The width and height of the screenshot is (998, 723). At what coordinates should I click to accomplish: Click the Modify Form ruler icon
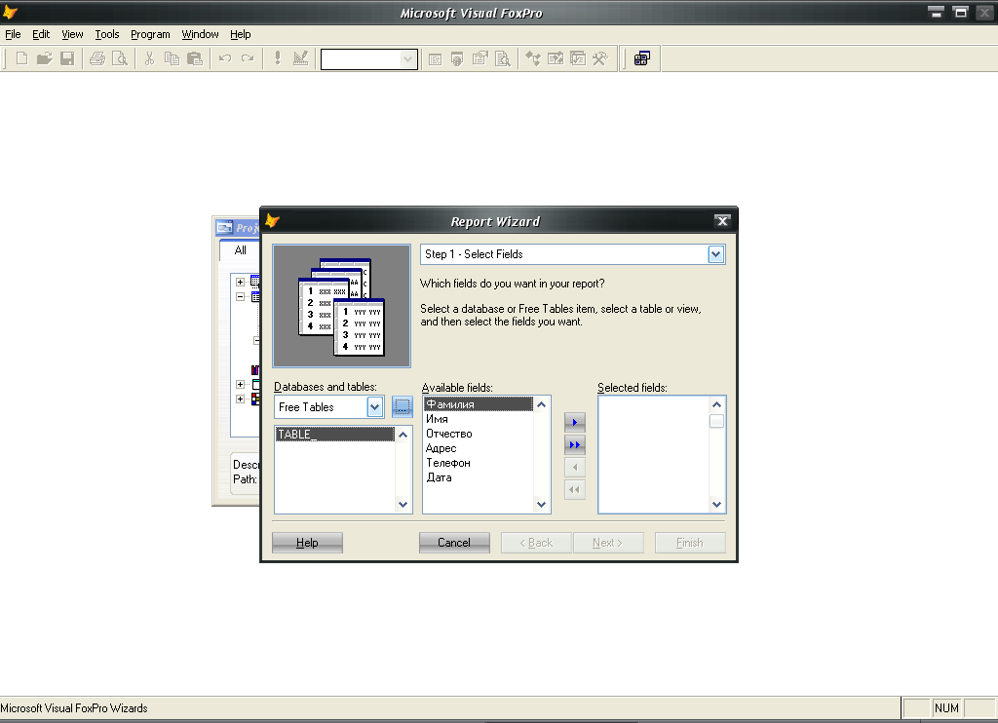pos(300,59)
